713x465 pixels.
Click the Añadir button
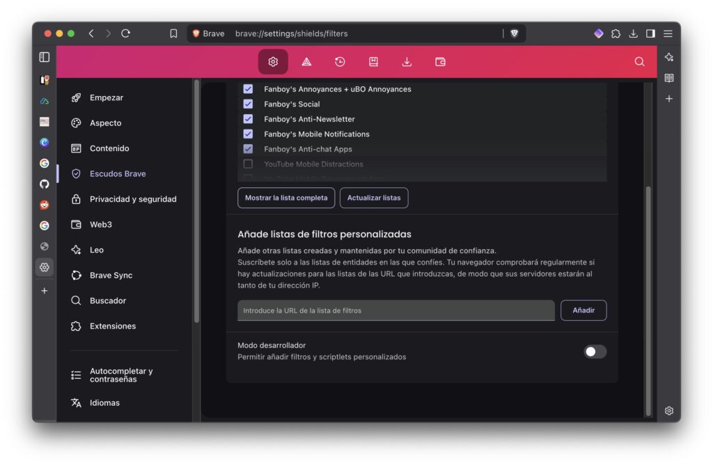point(583,310)
